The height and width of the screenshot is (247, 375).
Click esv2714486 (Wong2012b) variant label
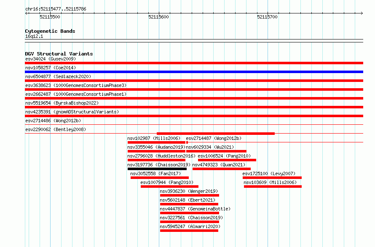pyautogui.click(x=53, y=121)
